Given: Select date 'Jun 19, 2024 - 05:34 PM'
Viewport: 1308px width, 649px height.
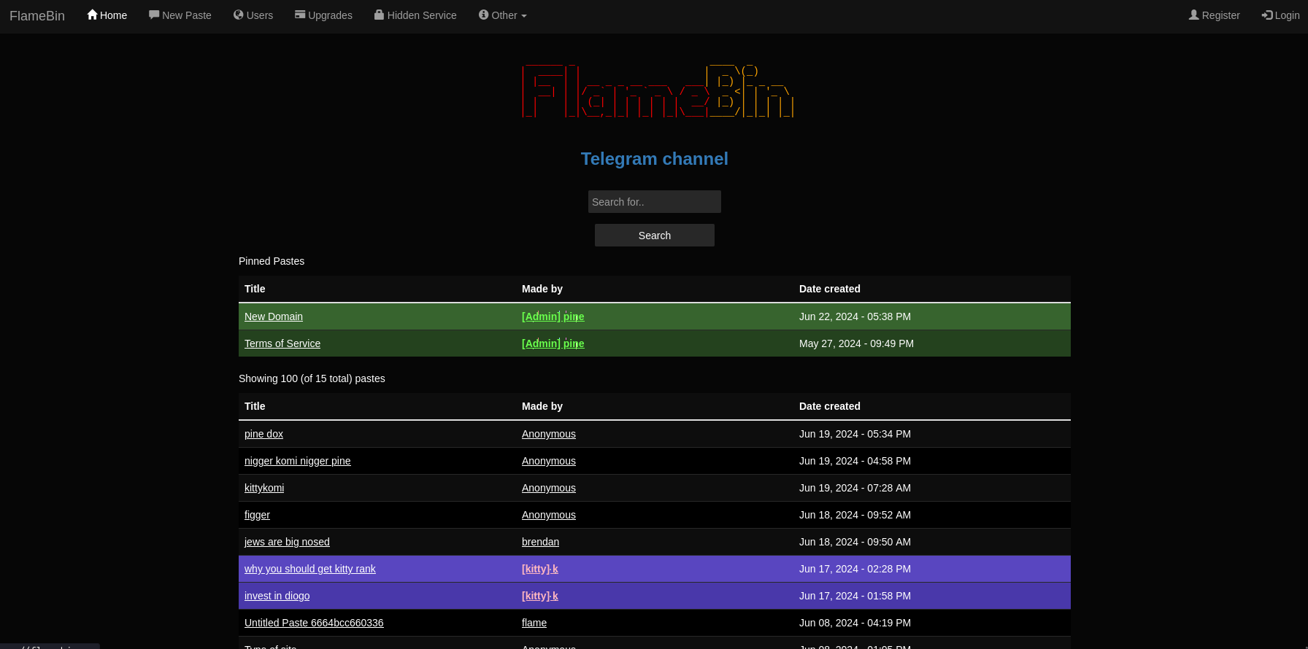Looking at the screenshot, I should (855, 434).
